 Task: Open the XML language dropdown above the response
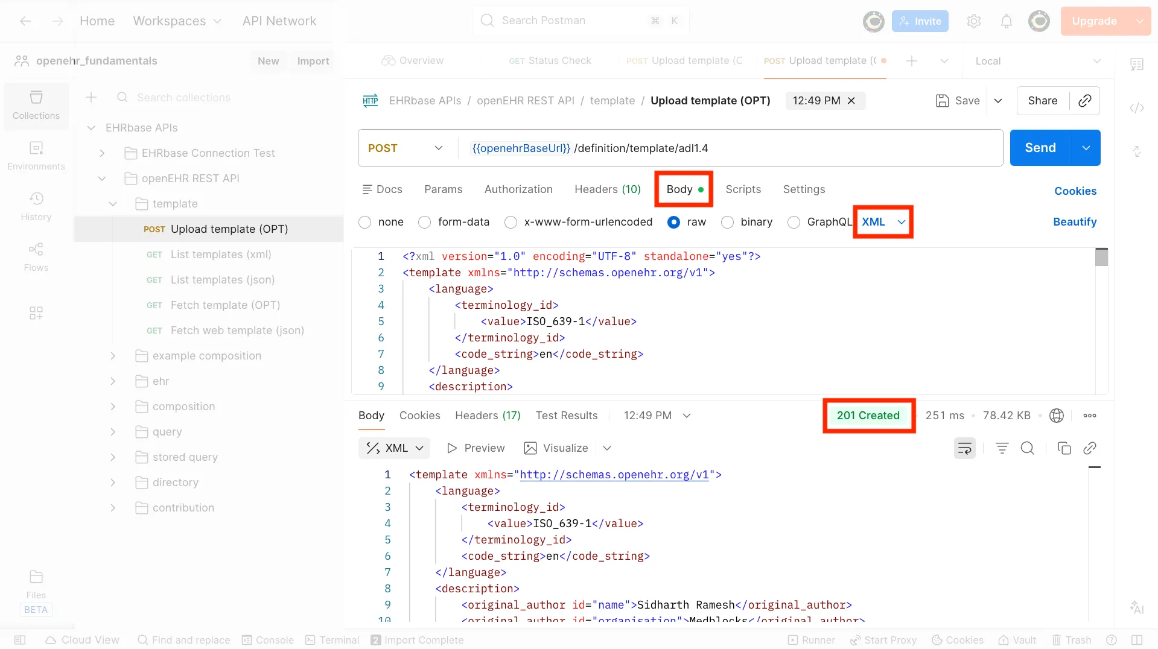coord(393,448)
